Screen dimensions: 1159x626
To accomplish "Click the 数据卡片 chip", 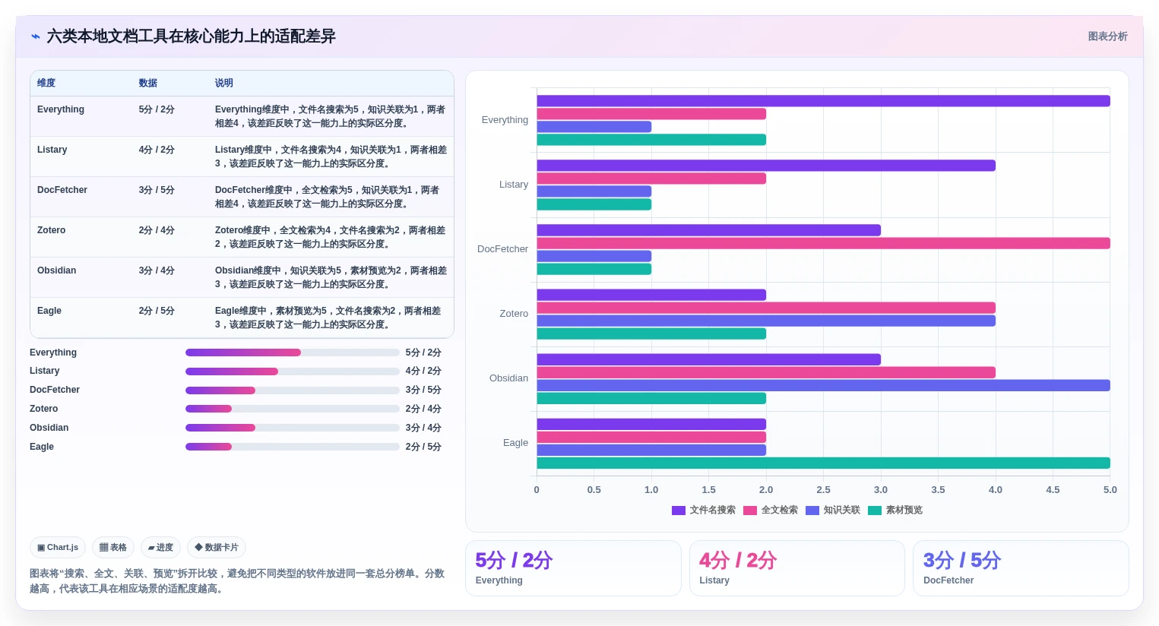I will [217, 547].
